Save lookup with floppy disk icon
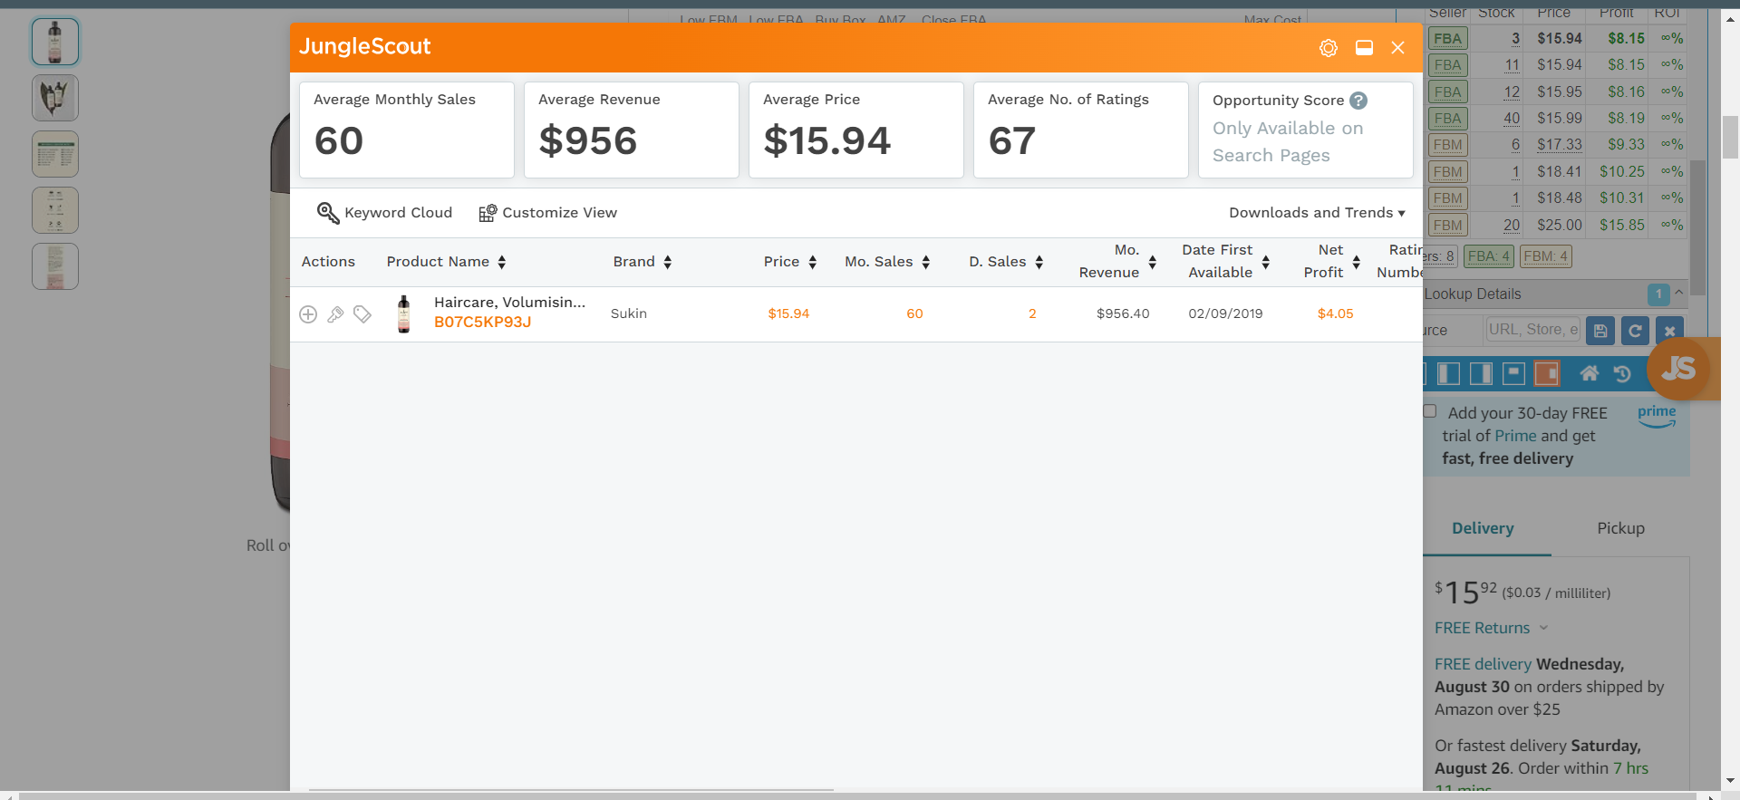 point(1600,331)
